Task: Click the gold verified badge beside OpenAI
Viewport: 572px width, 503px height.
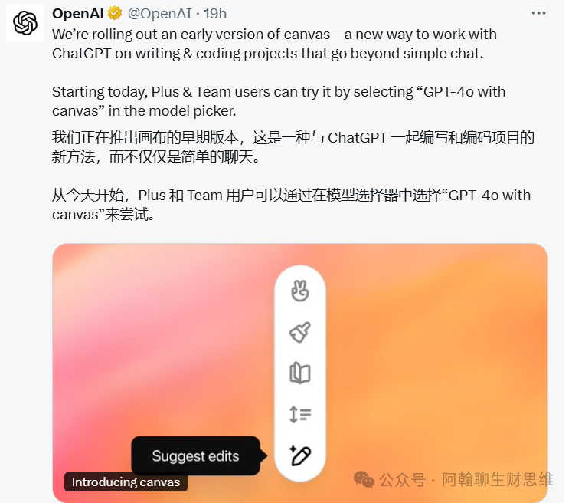Action: [x=115, y=14]
